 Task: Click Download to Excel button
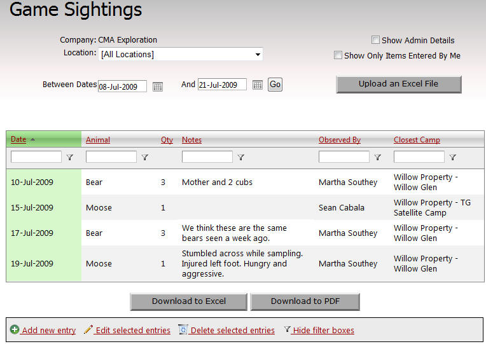pos(189,301)
